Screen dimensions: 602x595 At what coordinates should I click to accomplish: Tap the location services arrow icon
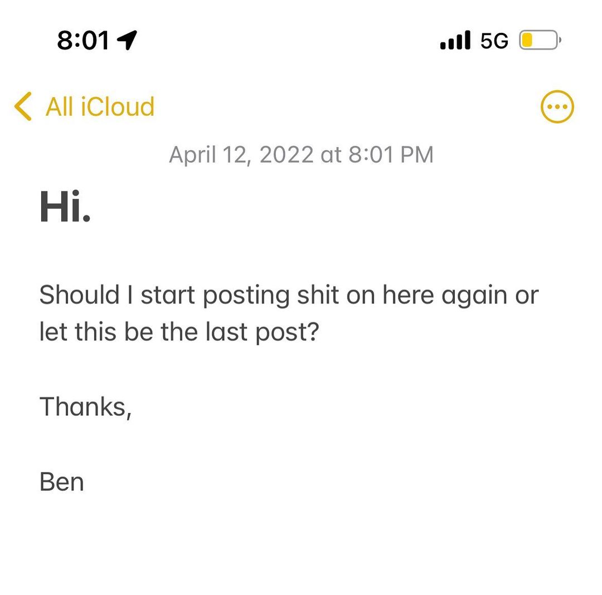pyautogui.click(x=127, y=40)
